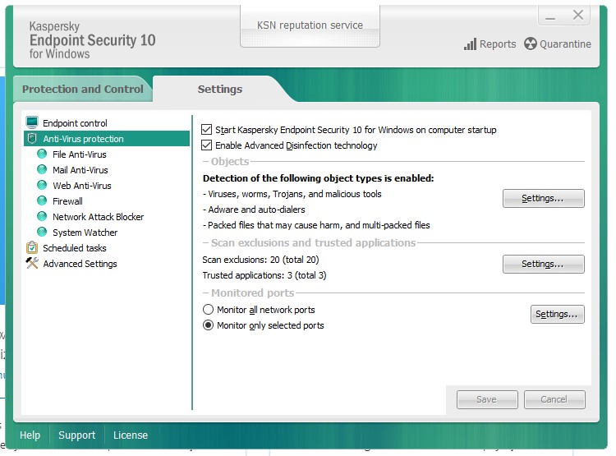616x456 pixels.
Task: Click the Save button
Action: pyautogui.click(x=487, y=399)
